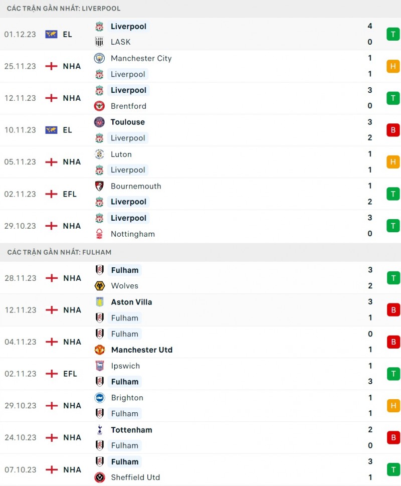Open the Sheffield Utd team link
This screenshot has width=401, height=486.
click(135, 477)
